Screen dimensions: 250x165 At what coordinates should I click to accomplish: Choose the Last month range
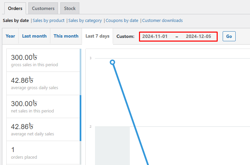coord(34,36)
